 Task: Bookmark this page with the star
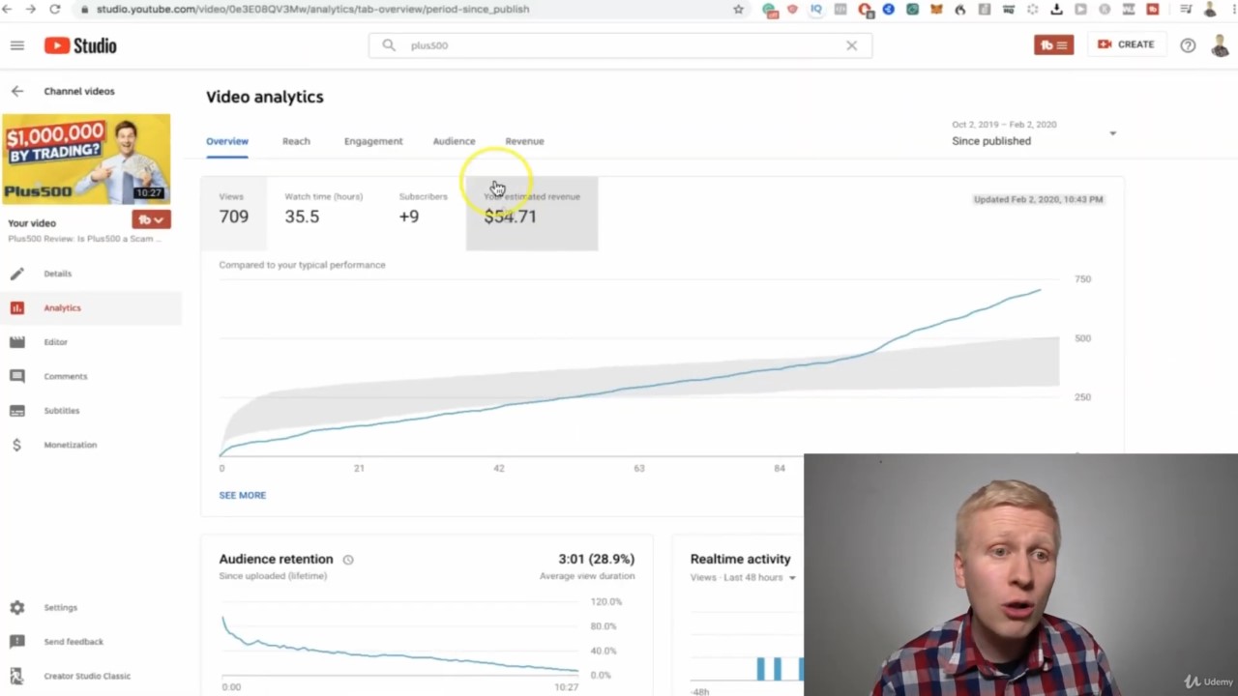click(x=739, y=10)
